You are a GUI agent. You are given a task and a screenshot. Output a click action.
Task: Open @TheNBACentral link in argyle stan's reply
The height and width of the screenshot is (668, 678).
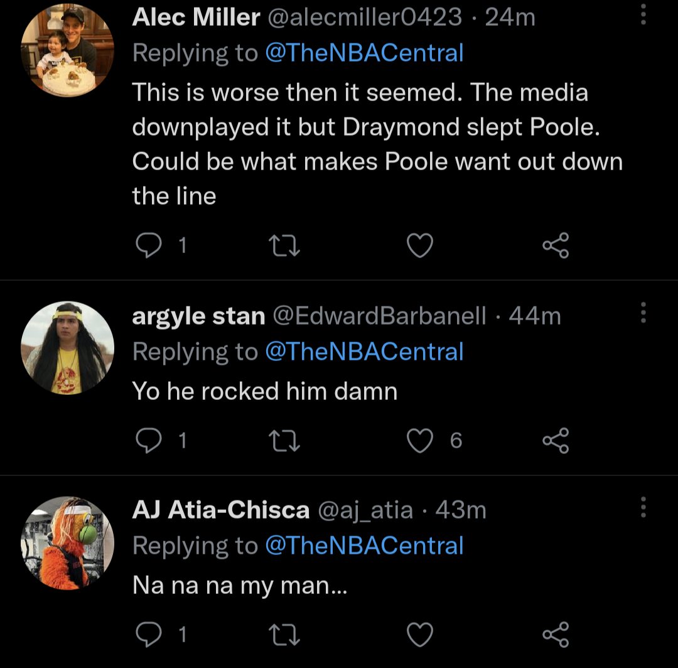tap(364, 352)
